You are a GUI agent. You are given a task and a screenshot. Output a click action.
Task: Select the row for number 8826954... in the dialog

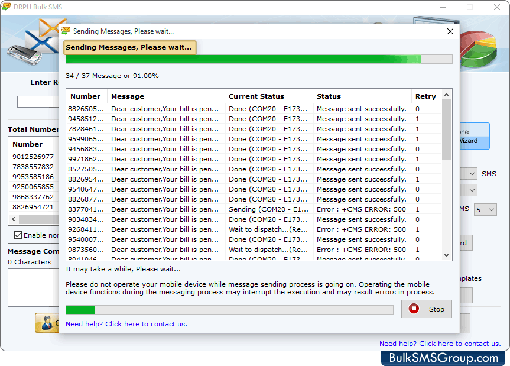254,179
